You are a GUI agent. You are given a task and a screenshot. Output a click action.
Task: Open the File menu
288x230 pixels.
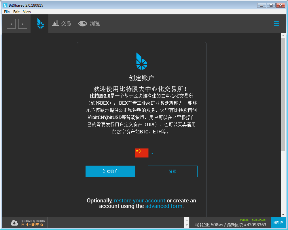(x=7, y=11)
